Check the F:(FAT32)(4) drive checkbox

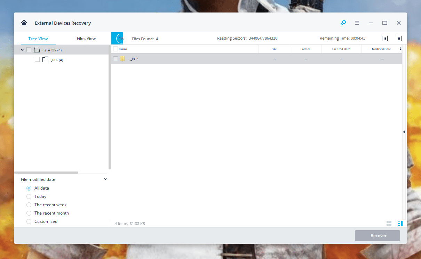(x=29, y=50)
